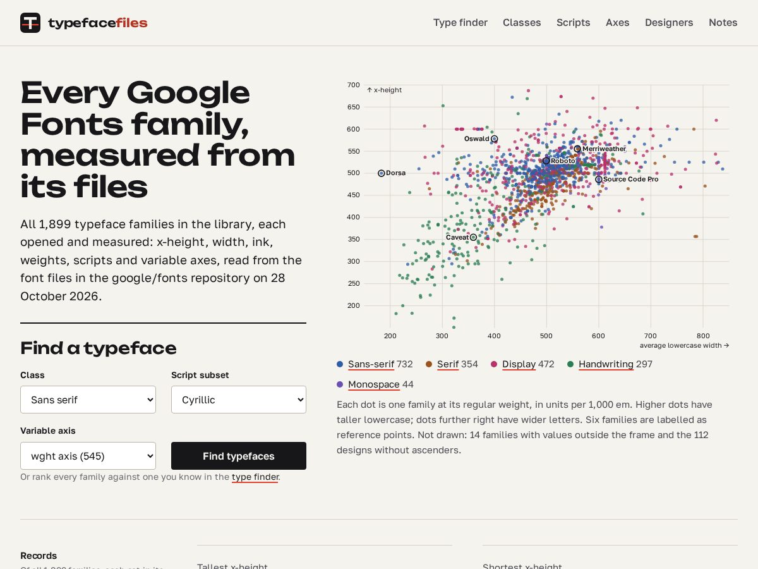Open the Handwriting legend link

coord(606,364)
